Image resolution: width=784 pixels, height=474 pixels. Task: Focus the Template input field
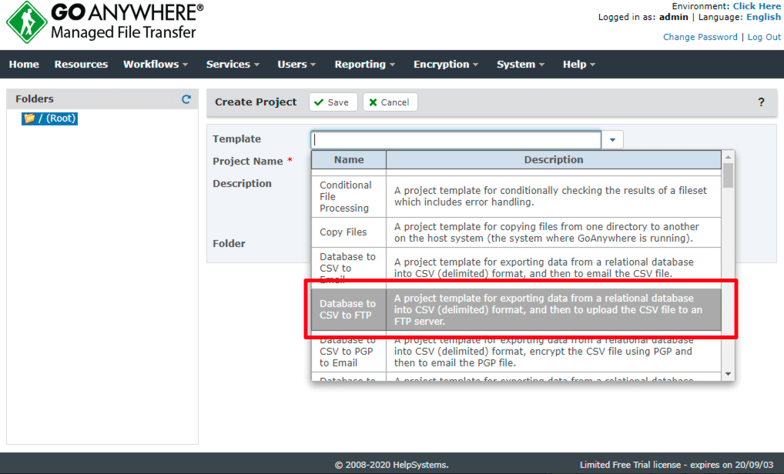pyautogui.click(x=455, y=140)
